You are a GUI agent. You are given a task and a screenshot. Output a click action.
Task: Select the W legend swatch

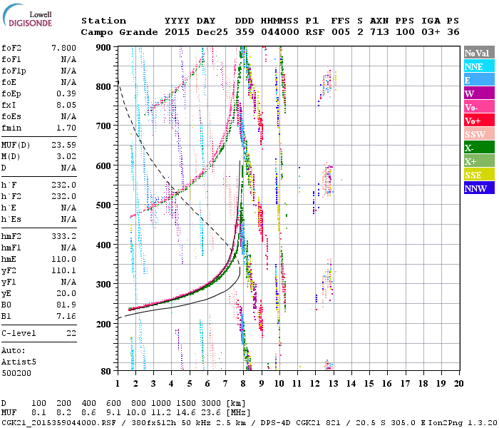point(479,93)
